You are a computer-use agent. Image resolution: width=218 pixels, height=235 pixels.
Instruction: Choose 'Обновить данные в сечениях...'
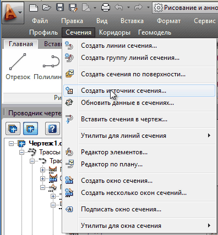click(139, 103)
